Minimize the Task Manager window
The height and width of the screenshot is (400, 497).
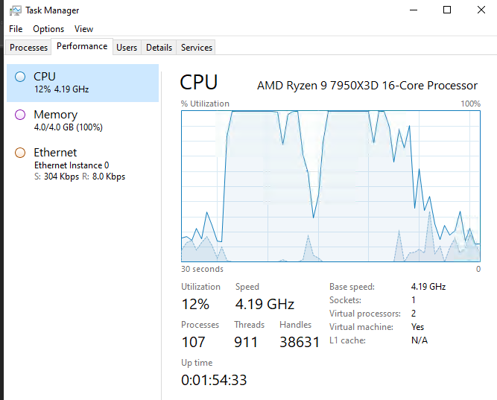tap(413, 10)
